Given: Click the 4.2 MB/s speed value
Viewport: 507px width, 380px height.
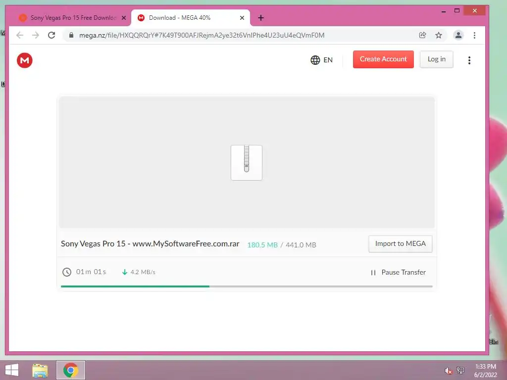Looking at the screenshot, I should 143,272.
